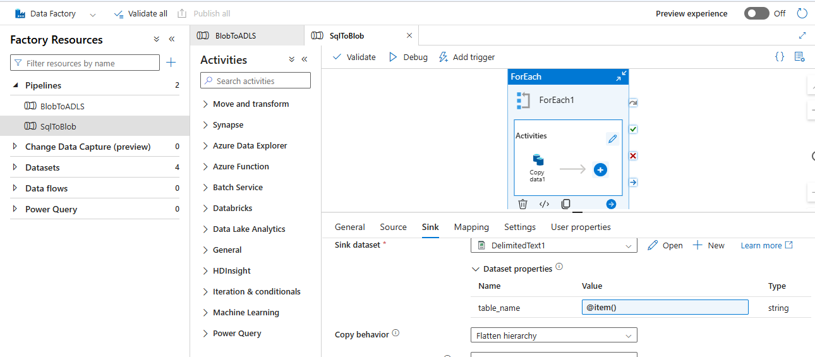The image size is (815, 357).
Task: Expand Change Data Capture (preview)
Action: coord(15,147)
